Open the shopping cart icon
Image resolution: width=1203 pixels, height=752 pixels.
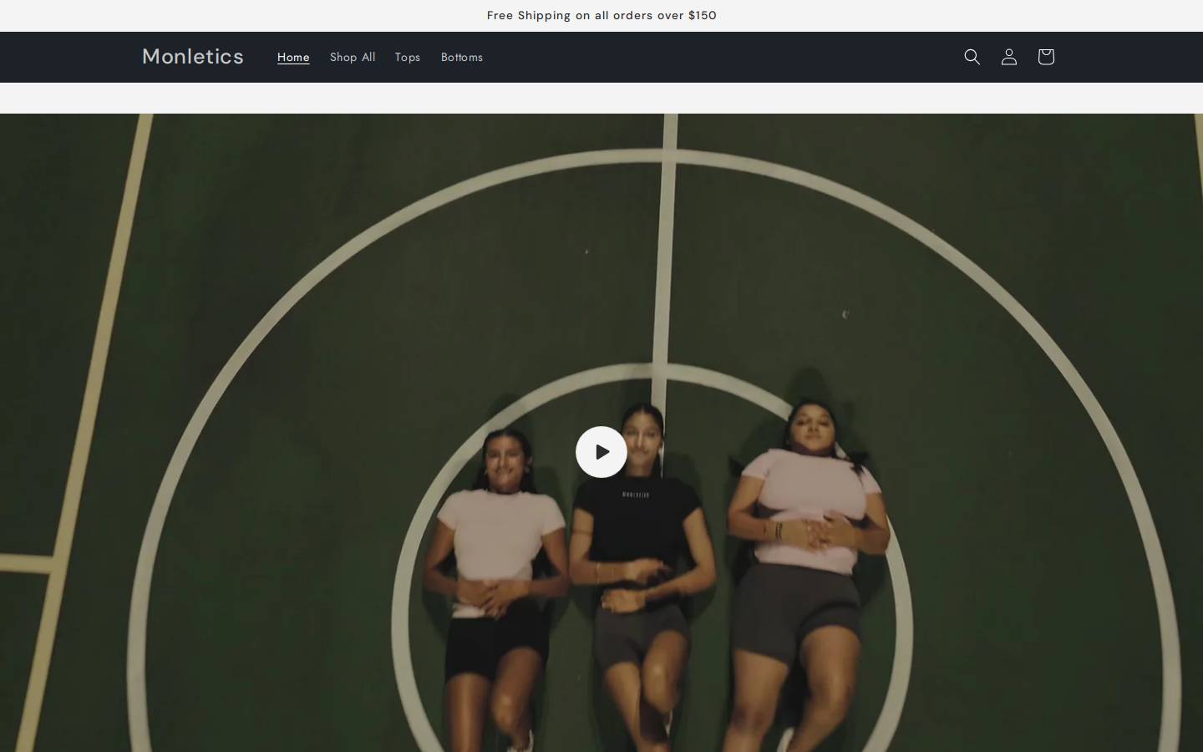(1045, 57)
